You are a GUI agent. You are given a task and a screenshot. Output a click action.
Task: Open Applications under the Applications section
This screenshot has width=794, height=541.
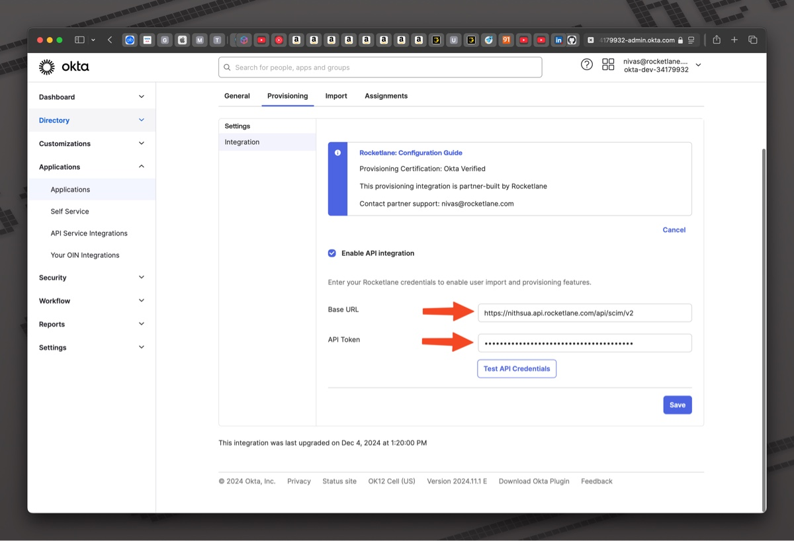pos(91,189)
